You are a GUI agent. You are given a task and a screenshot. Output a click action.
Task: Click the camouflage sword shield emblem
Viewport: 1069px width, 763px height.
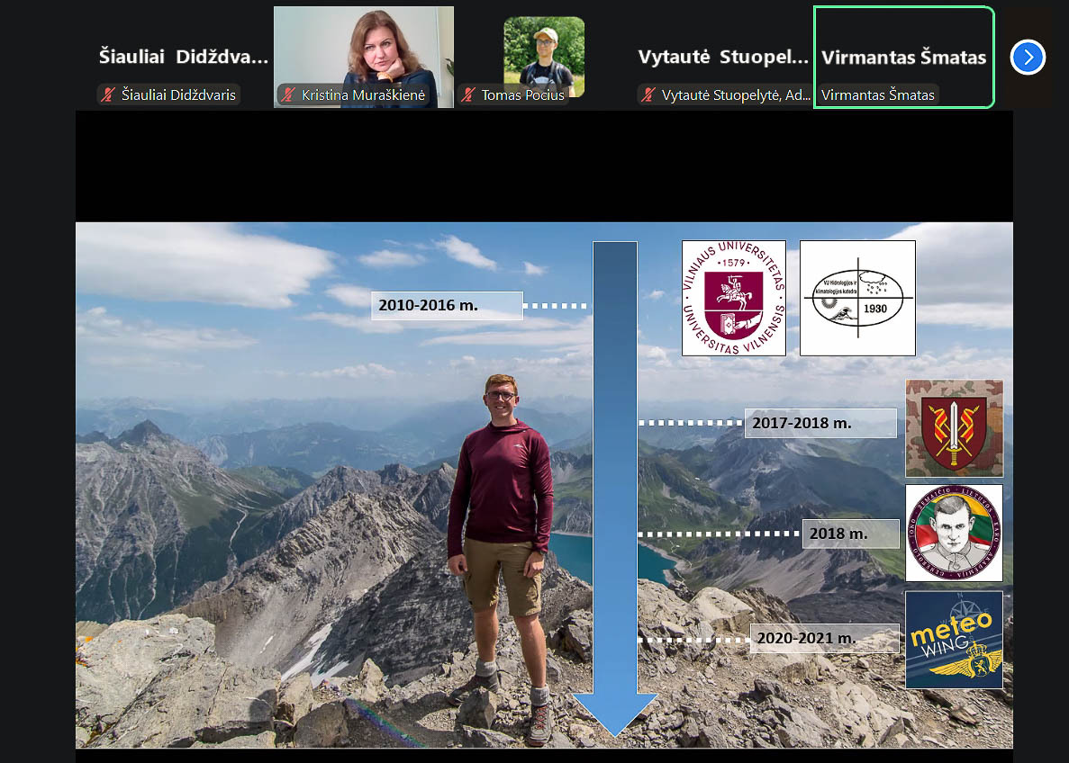954,428
